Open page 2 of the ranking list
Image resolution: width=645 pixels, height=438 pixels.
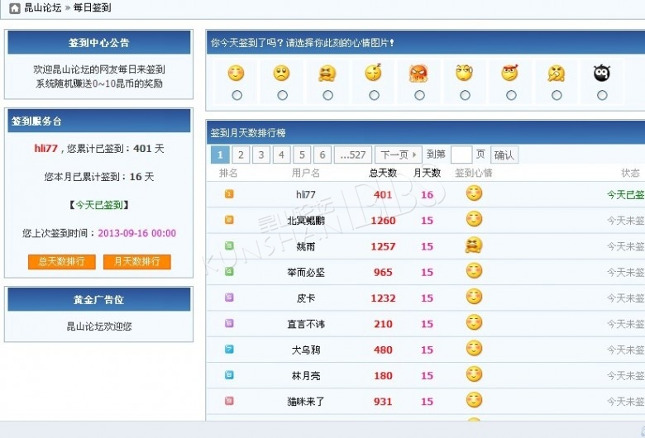point(241,155)
